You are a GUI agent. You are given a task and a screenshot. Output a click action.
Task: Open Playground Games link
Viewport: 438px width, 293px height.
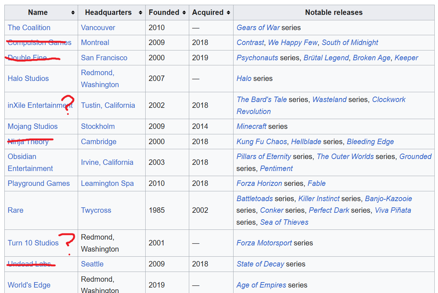pos(39,183)
